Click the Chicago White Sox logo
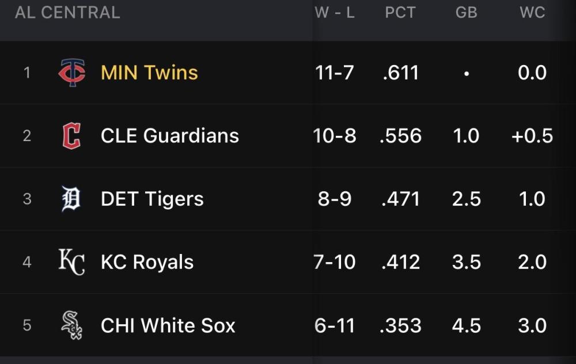Screen dimensions: 576x364 [71, 325]
